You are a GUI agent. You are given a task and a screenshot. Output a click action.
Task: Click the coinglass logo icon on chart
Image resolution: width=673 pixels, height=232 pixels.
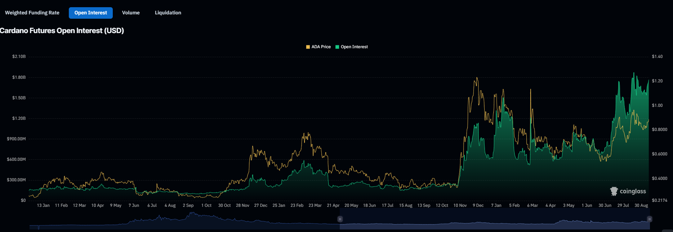(x=614, y=191)
